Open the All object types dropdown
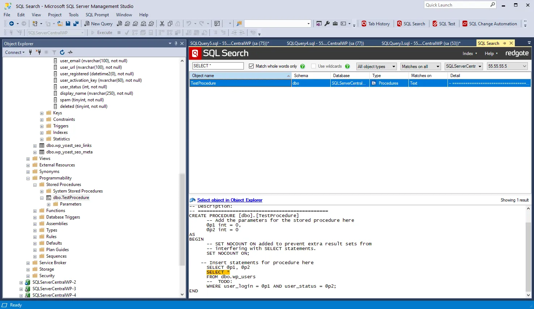 pos(376,66)
